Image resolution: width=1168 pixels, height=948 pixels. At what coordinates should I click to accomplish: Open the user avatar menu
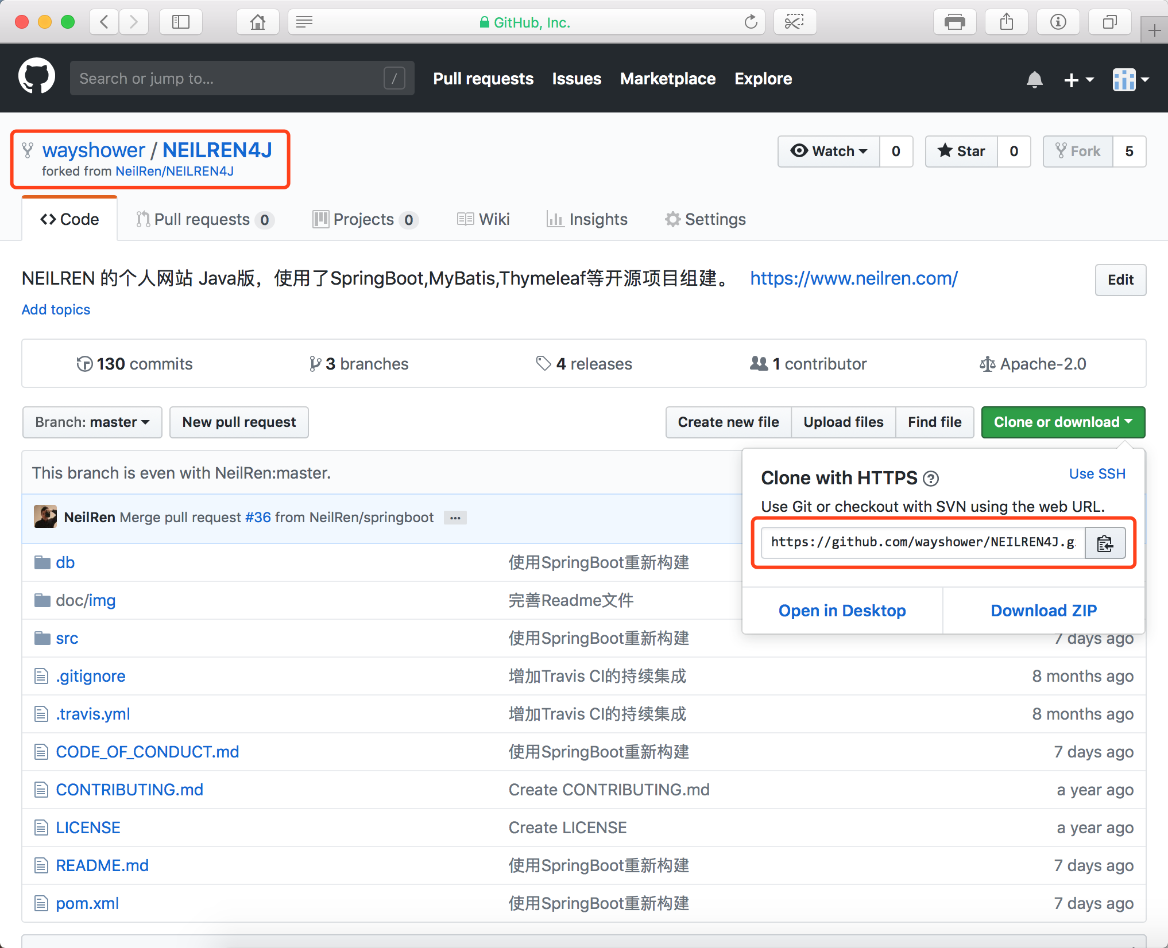[x=1130, y=80]
